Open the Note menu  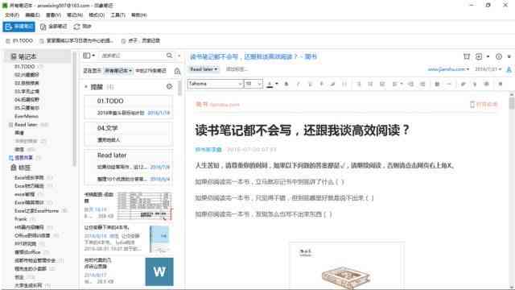pos(75,15)
